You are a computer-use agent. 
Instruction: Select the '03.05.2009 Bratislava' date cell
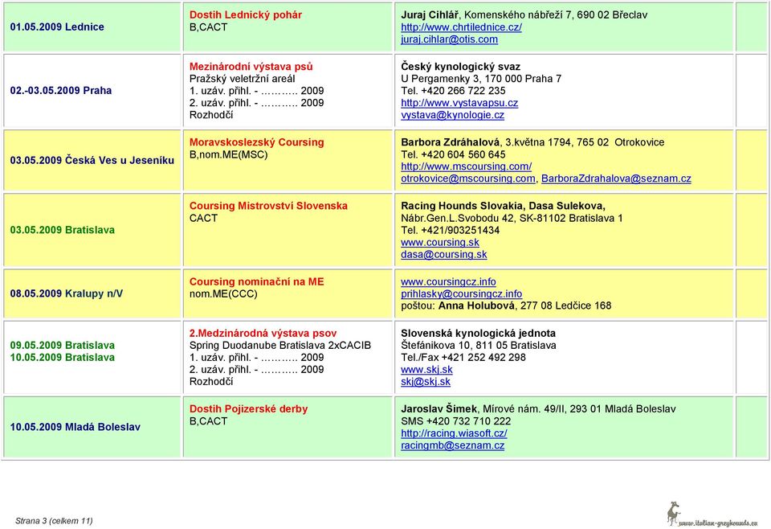(x=92, y=230)
